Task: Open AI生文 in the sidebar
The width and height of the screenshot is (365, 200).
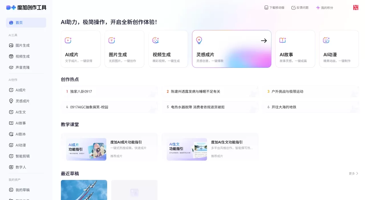Action: [x=26, y=112]
